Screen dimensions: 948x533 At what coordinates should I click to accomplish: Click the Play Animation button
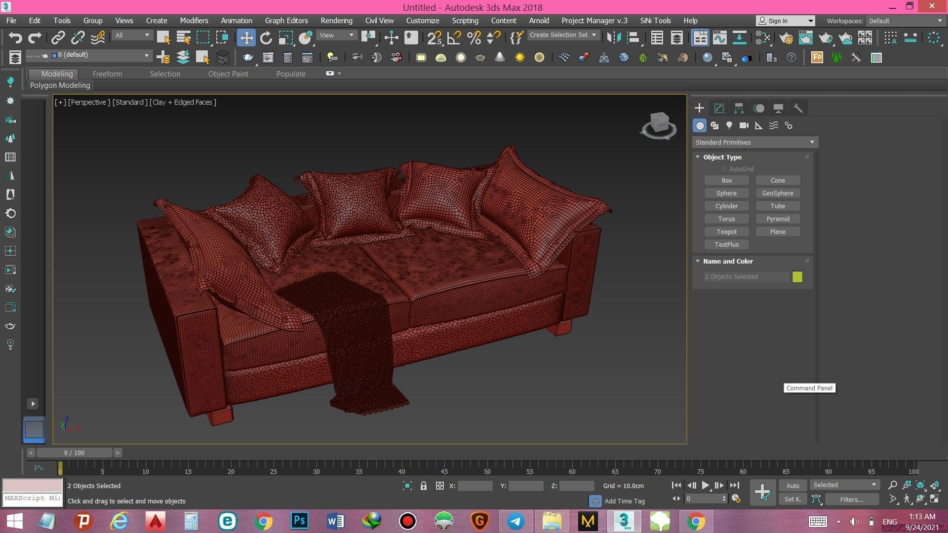click(705, 485)
